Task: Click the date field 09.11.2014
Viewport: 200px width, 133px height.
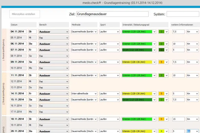Action: point(18,62)
